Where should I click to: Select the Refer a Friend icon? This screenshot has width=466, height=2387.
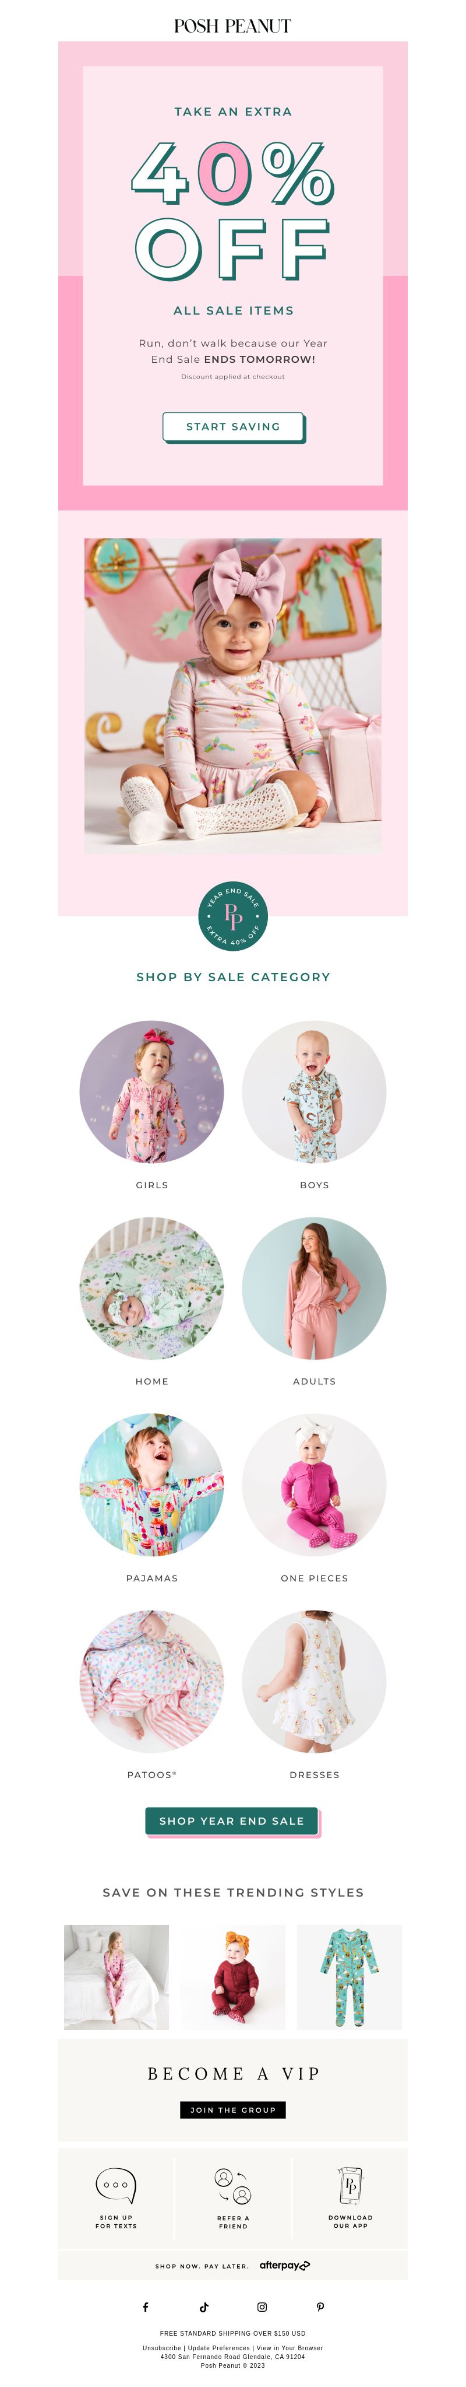click(233, 2186)
